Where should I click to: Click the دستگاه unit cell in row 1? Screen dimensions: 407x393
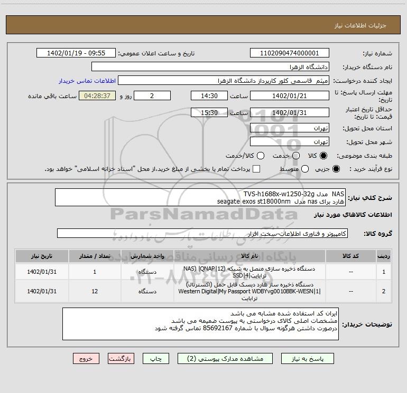coord(147,272)
